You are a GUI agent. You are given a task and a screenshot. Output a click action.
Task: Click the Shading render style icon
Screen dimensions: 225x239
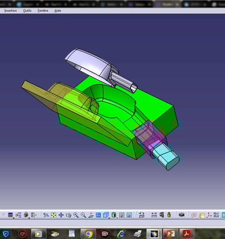click(x=114, y=215)
